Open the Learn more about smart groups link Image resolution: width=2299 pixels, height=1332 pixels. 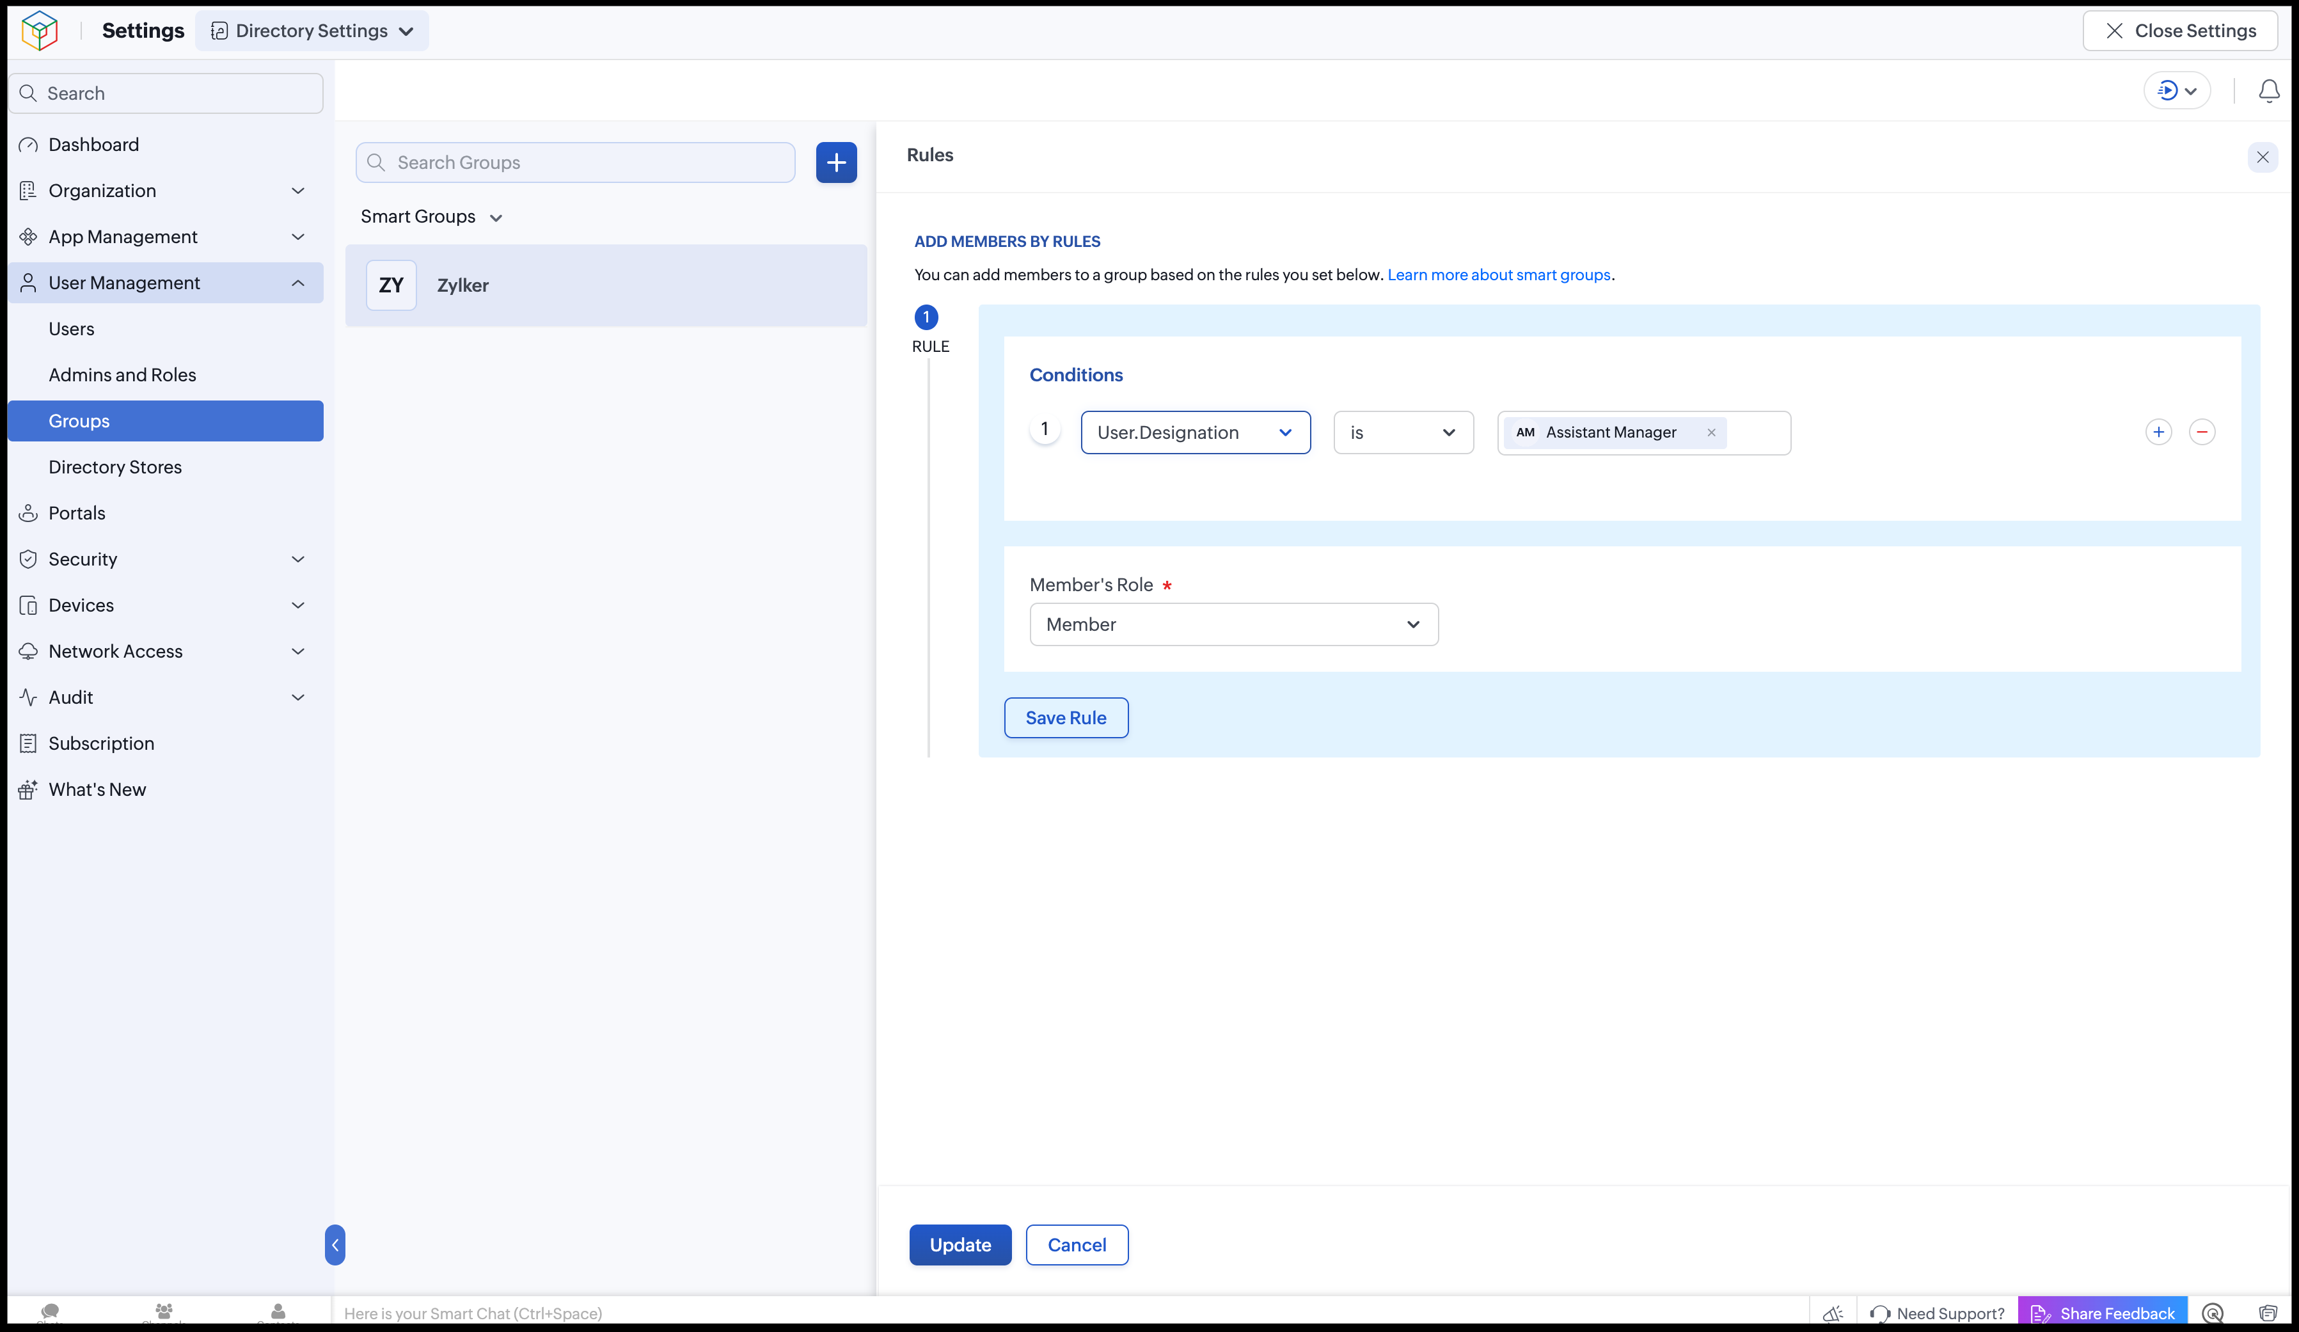(1499, 274)
